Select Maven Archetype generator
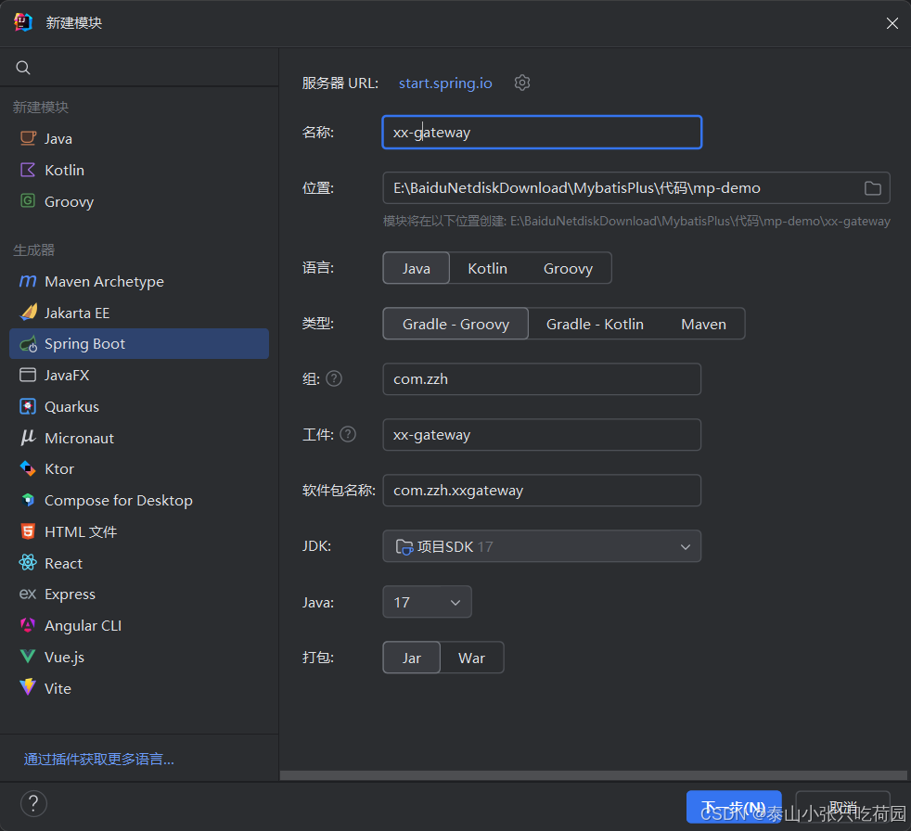 point(139,281)
